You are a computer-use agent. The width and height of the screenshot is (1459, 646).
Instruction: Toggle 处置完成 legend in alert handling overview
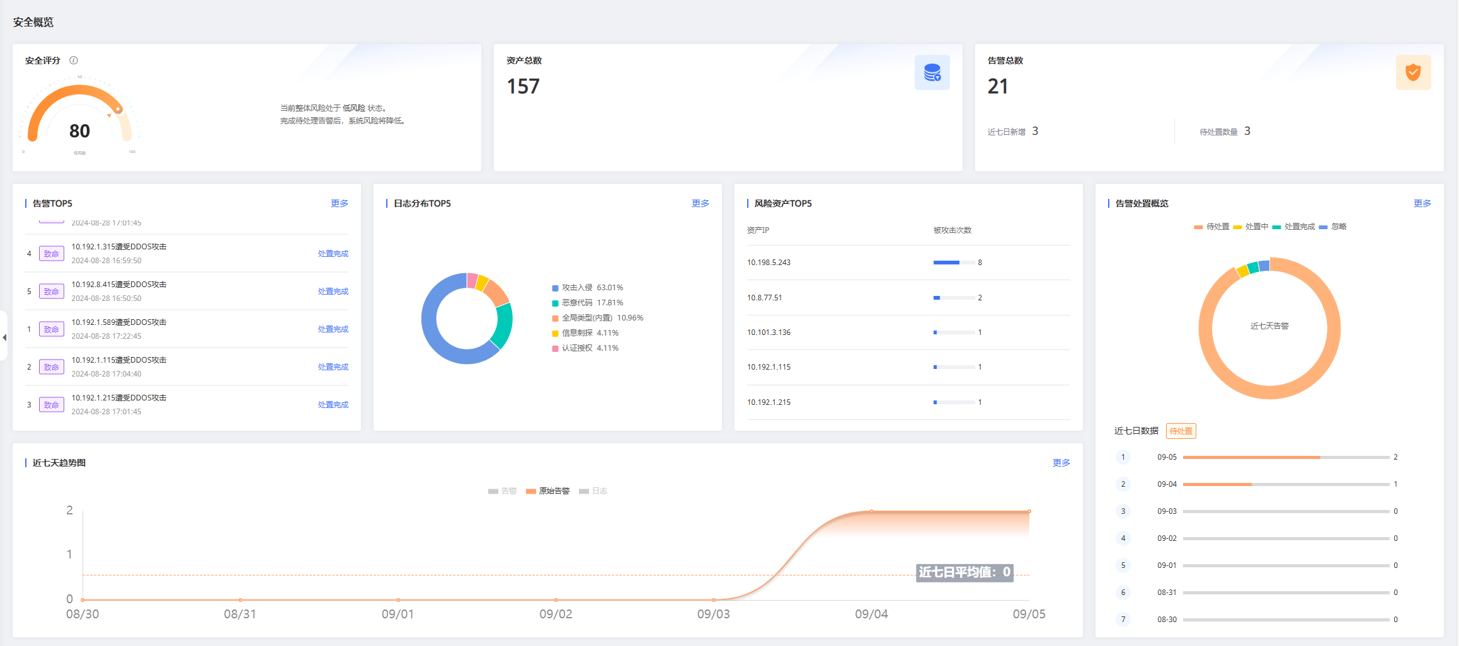pyautogui.click(x=1293, y=227)
